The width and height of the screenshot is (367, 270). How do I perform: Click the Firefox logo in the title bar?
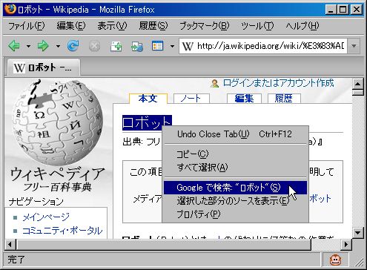pyautogui.click(x=10, y=9)
